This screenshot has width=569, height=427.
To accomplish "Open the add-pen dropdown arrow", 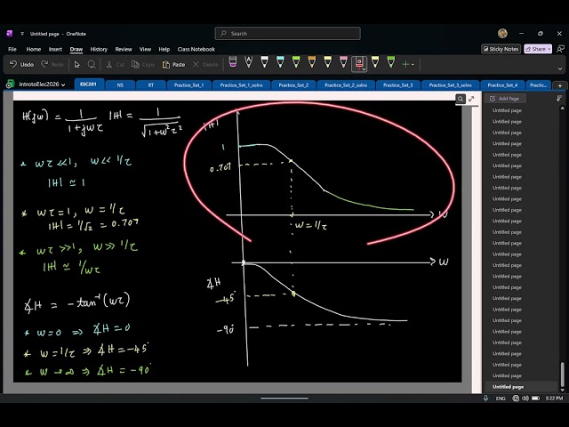I will [x=413, y=65].
